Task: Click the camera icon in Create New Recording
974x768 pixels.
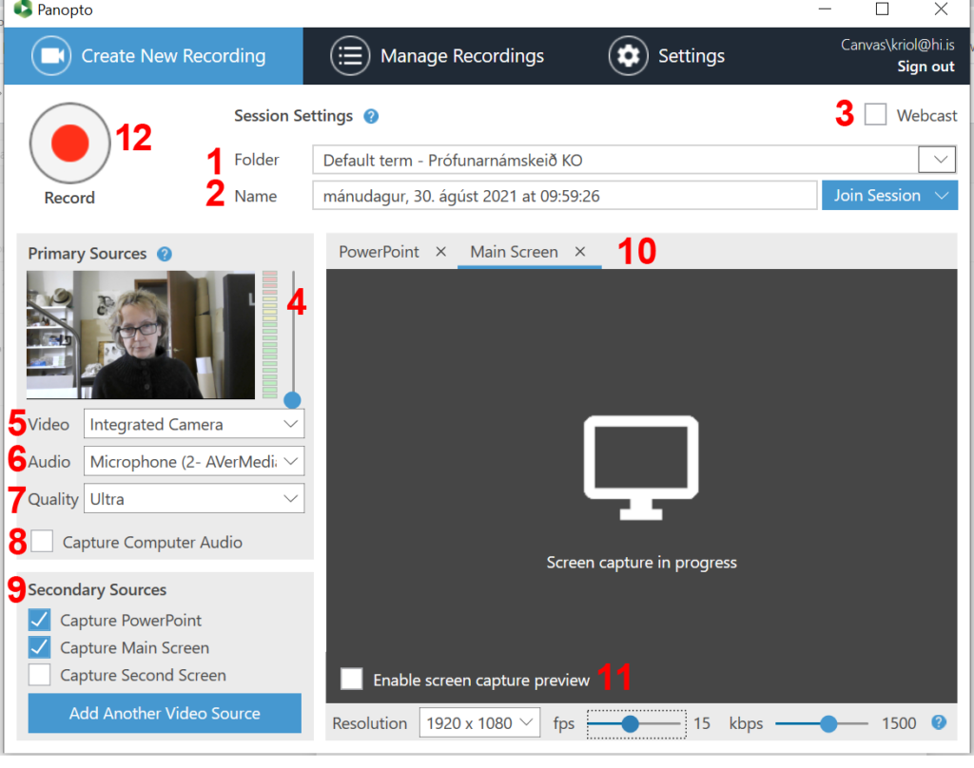Action: [x=51, y=56]
